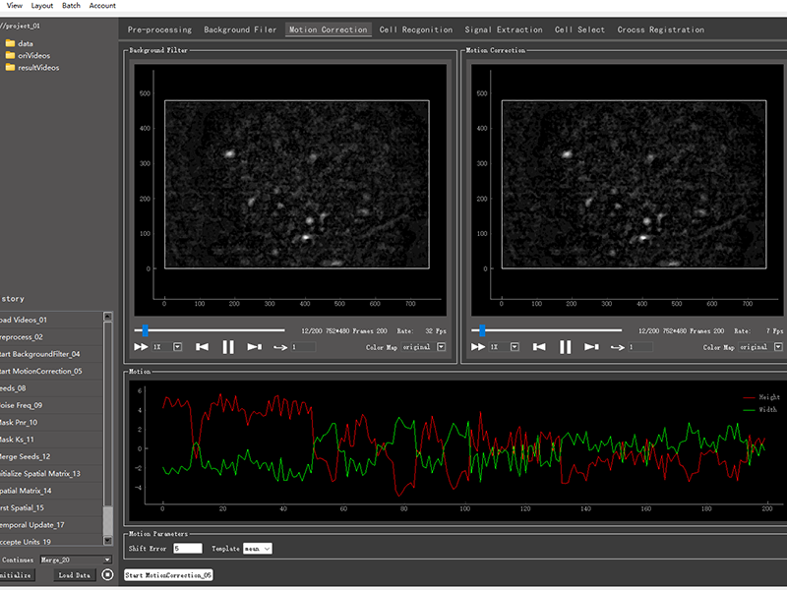The width and height of the screenshot is (787, 590).
Task: Click go-to-frame arrow in Background Filter player
Action: click(x=280, y=347)
